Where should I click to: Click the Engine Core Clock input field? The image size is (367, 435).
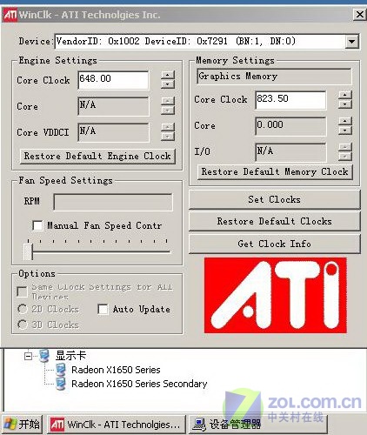point(113,80)
